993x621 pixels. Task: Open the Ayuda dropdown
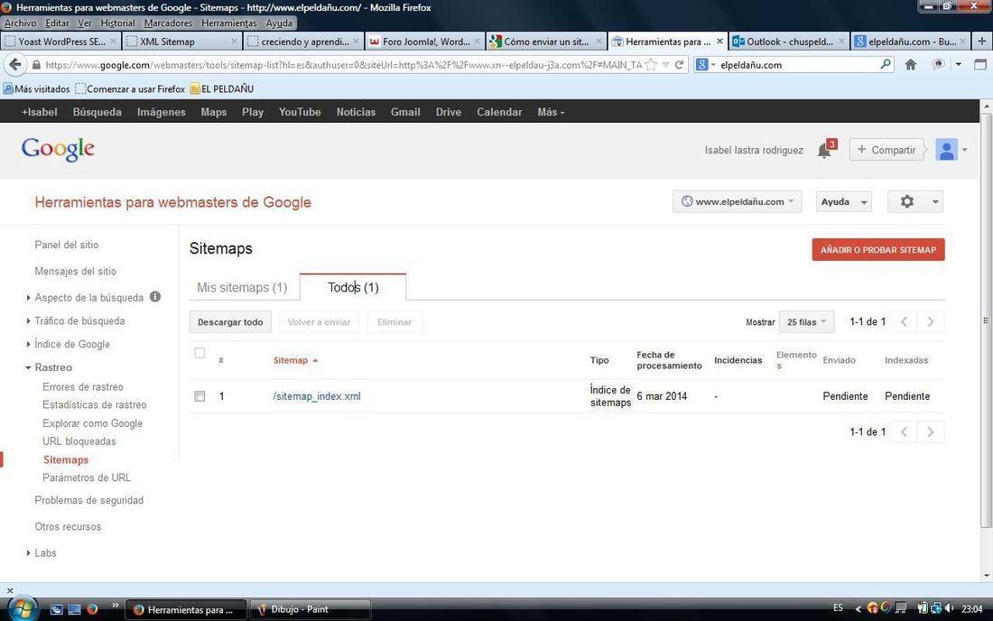tap(843, 201)
